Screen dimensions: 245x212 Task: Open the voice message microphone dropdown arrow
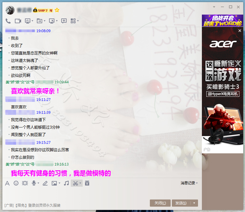[x=38, y=183]
